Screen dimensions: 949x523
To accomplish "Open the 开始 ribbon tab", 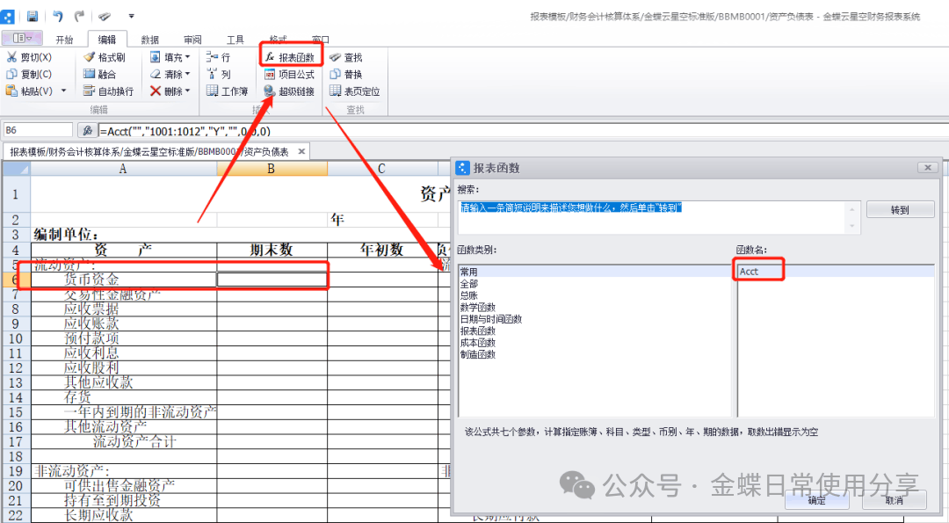I will coord(65,40).
